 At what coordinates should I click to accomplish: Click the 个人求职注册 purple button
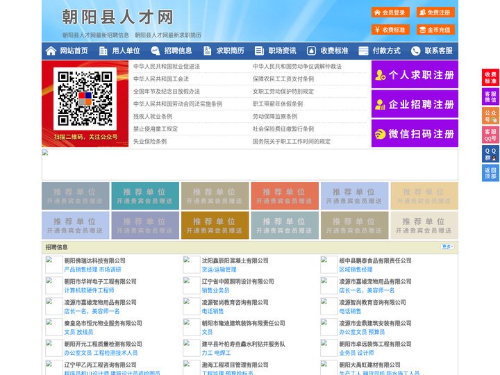click(415, 74)
